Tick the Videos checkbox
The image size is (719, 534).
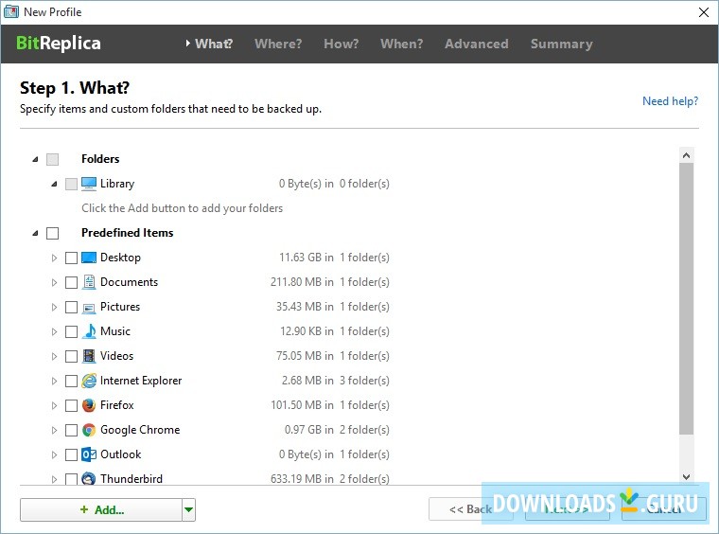71,356
